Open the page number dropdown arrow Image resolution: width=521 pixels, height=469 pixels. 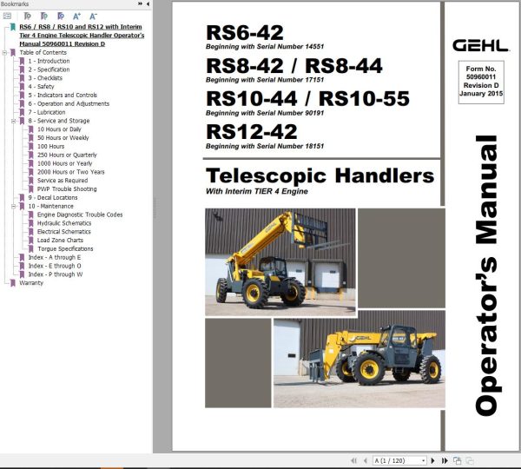pos(424,460)
